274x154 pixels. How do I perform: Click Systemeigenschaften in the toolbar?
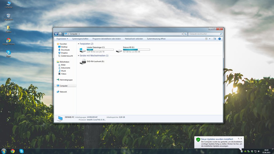coord(81,38)
